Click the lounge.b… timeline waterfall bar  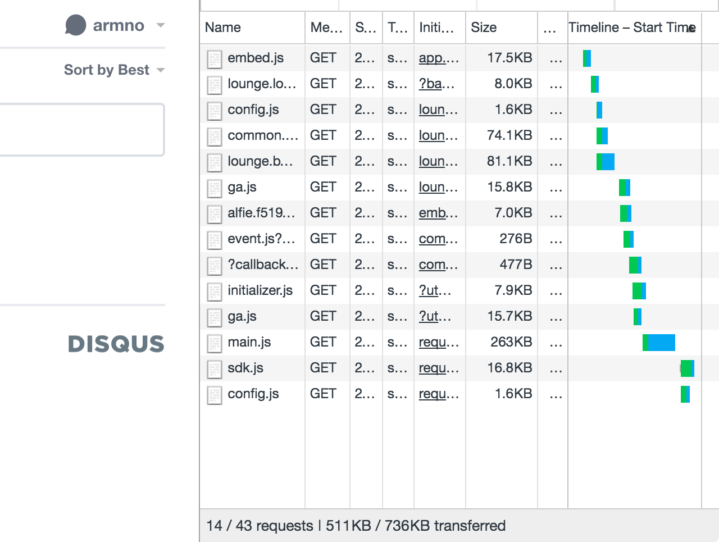pyautogui.click(x=606, y=162)
